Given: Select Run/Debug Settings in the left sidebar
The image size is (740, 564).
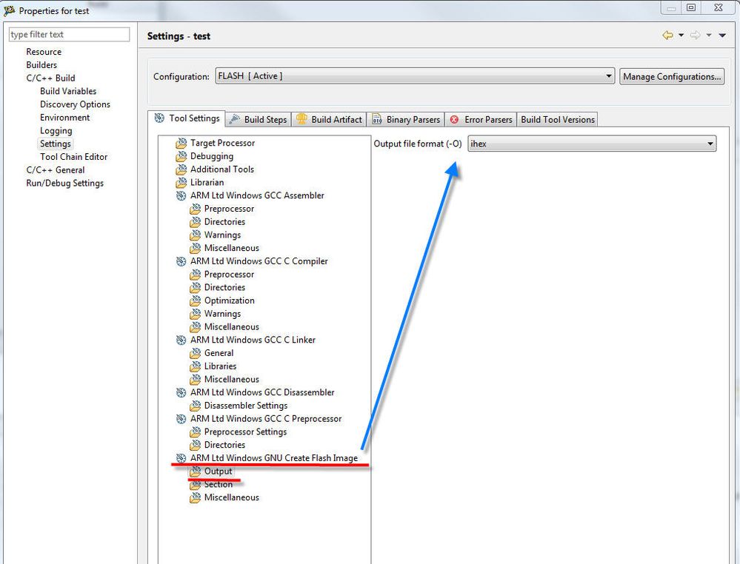Looking at the screenshot, I should click(65, 183).
